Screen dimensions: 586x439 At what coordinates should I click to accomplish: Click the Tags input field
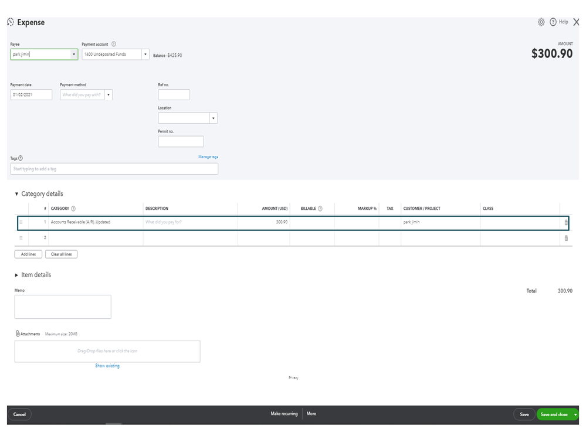[x=114, y=169]
